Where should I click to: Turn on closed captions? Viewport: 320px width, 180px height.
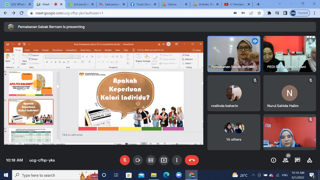click(x=151, y=160)
